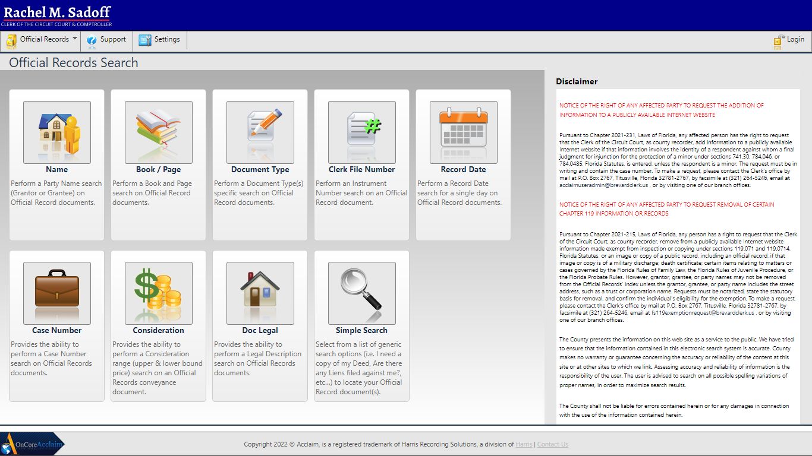Click the Legal Description search description text

click(x=257, y=359)
